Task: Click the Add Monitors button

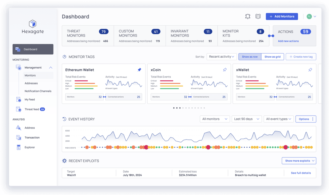Action: point(282,17)
